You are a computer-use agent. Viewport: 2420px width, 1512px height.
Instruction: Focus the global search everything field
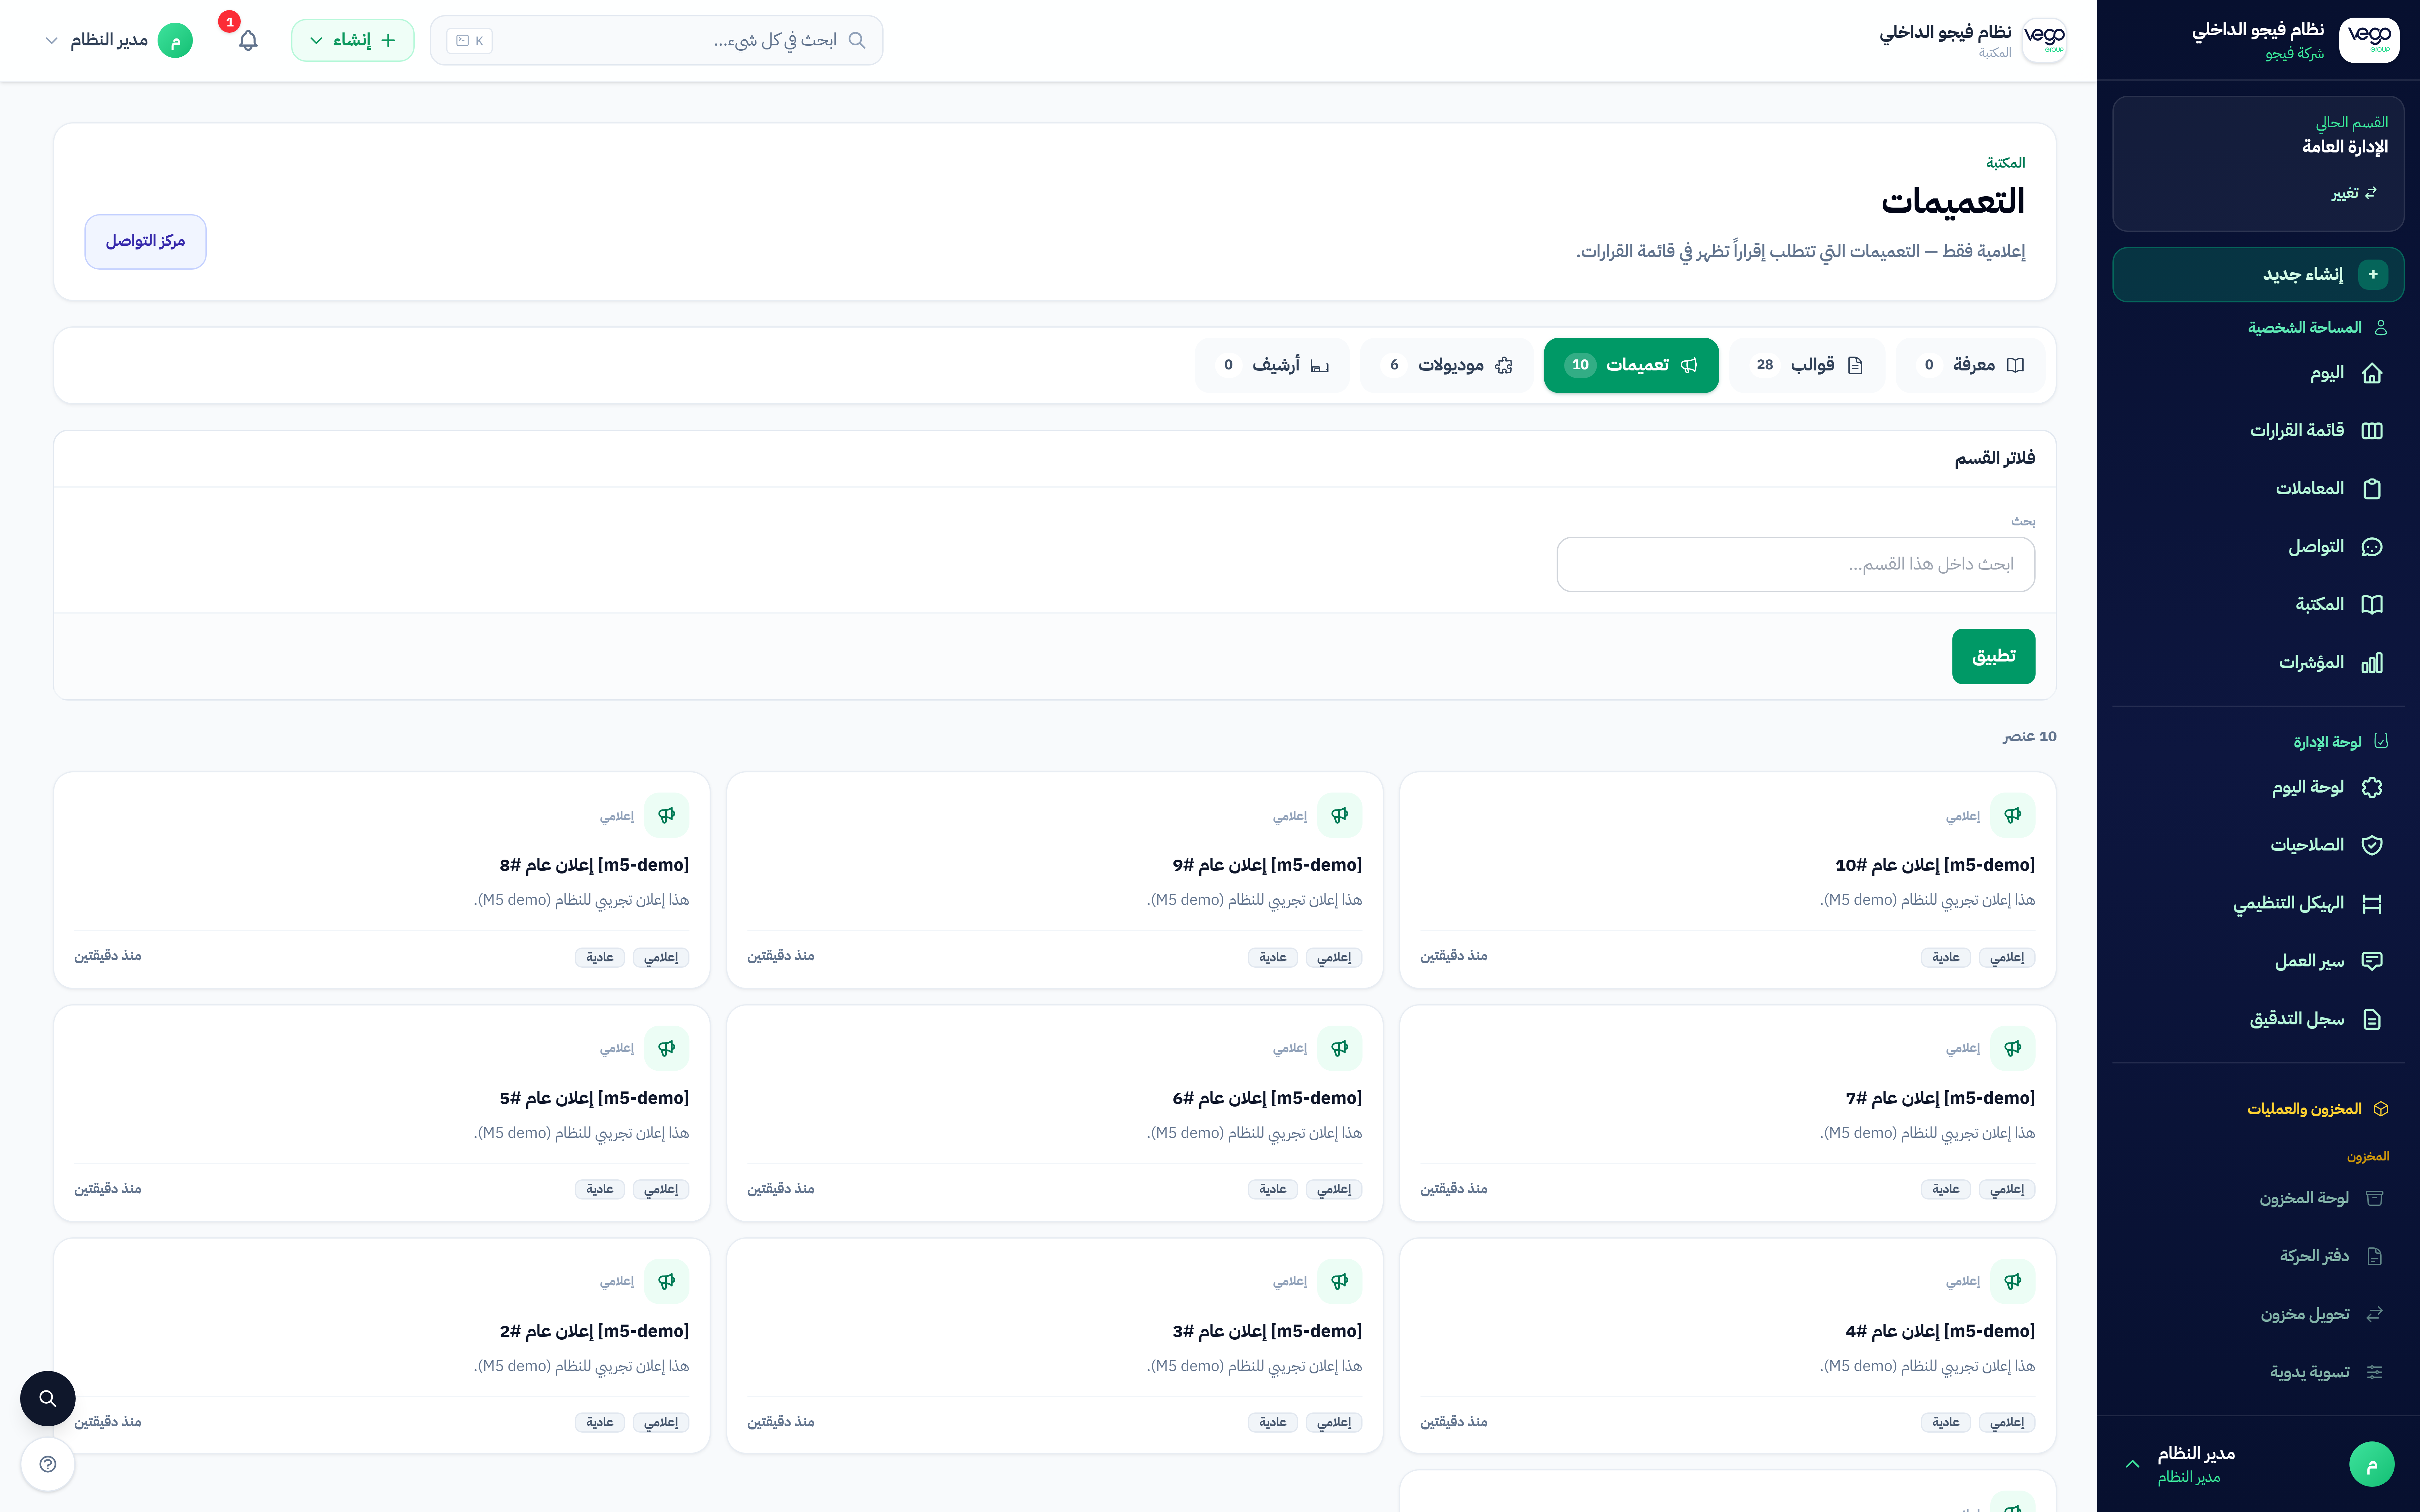click(x=656, y=40)
